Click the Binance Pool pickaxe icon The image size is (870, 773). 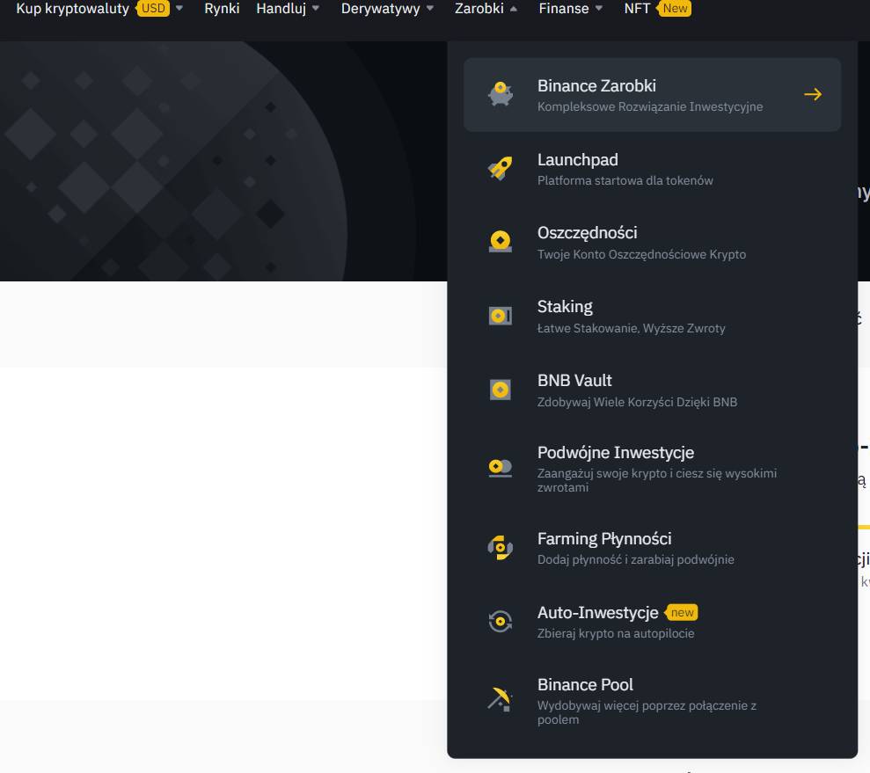501,699
